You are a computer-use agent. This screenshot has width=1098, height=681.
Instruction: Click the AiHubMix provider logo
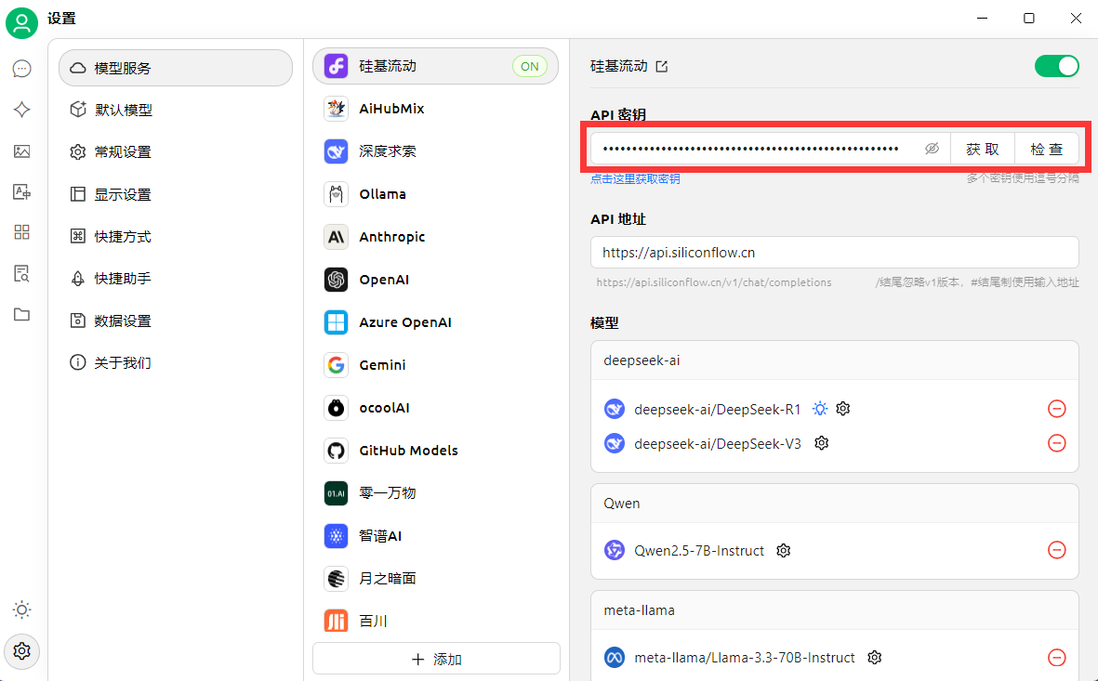[x=337, y=109]
